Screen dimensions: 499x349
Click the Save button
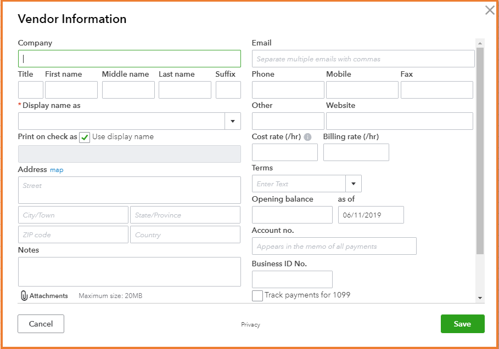pos(462,324)
